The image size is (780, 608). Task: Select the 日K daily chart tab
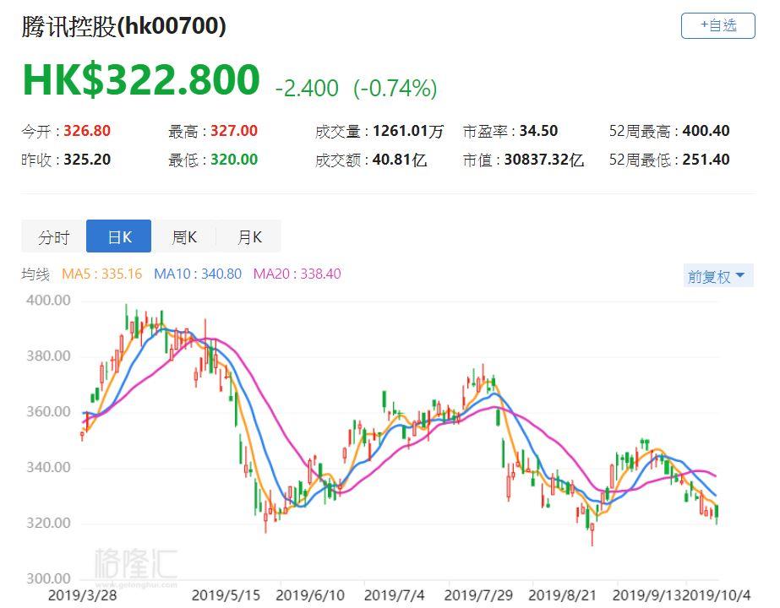click(x=119, y=236)
